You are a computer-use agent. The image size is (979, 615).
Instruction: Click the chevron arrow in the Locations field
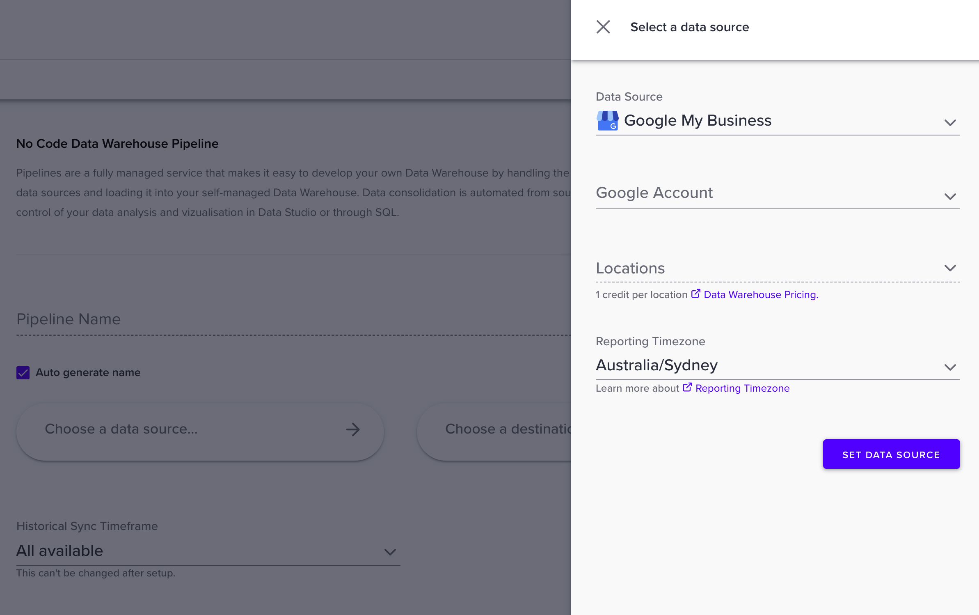pyautogui.click(x=950, y=268)
